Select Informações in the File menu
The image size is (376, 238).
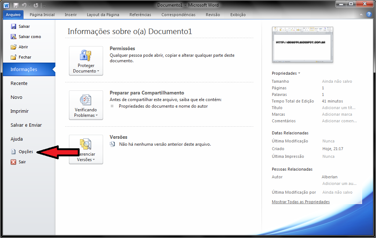(x=24, y=69)
